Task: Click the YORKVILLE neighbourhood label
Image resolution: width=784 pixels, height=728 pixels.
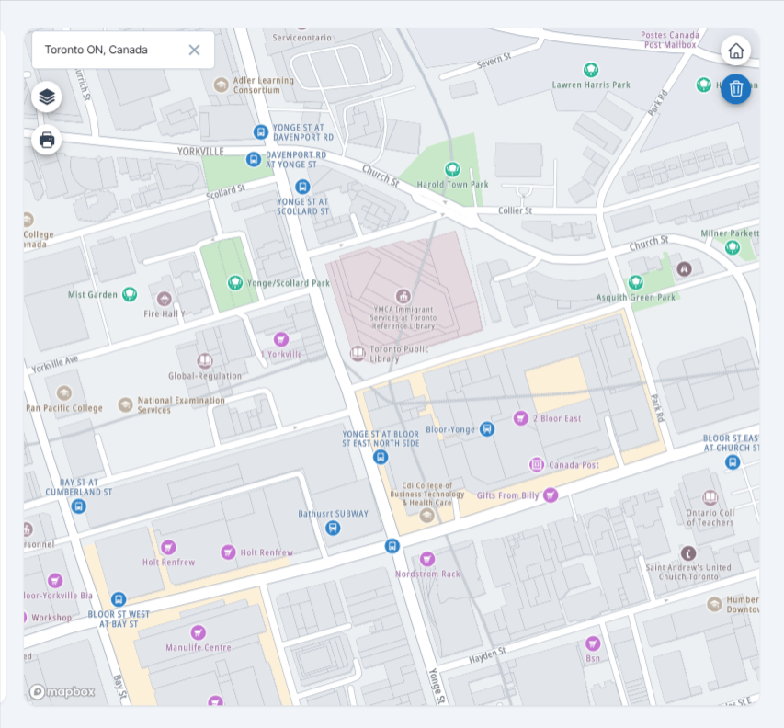Action: (200, 152)
